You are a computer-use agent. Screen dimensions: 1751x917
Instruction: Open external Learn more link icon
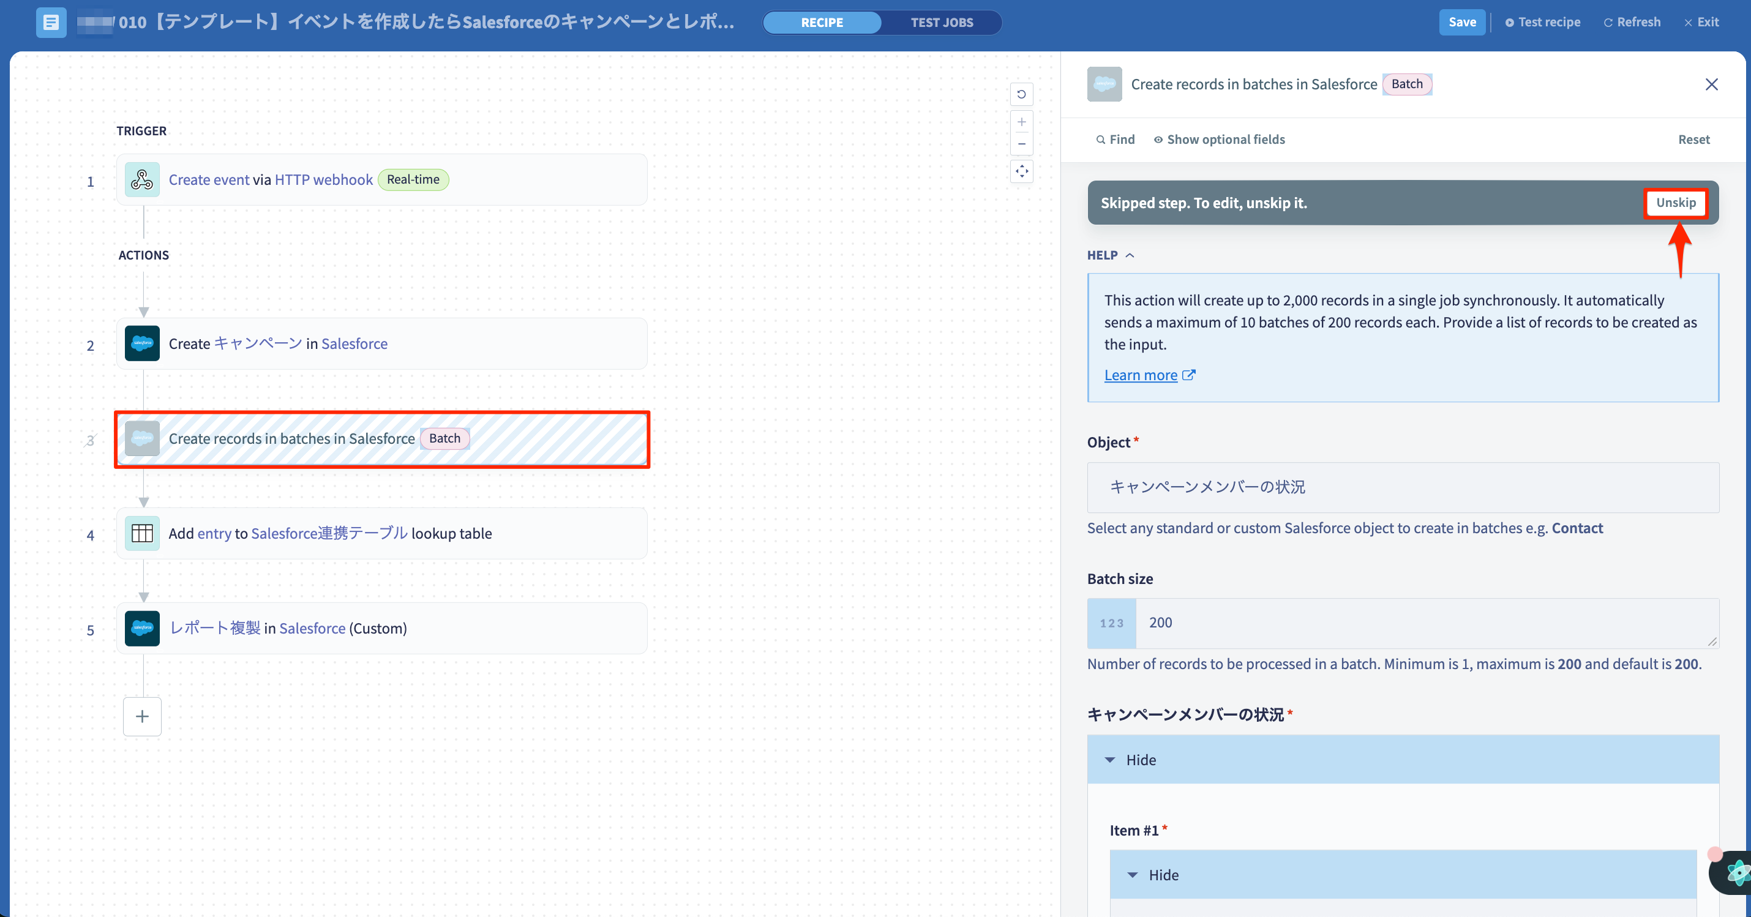(x=1188, y=375)
